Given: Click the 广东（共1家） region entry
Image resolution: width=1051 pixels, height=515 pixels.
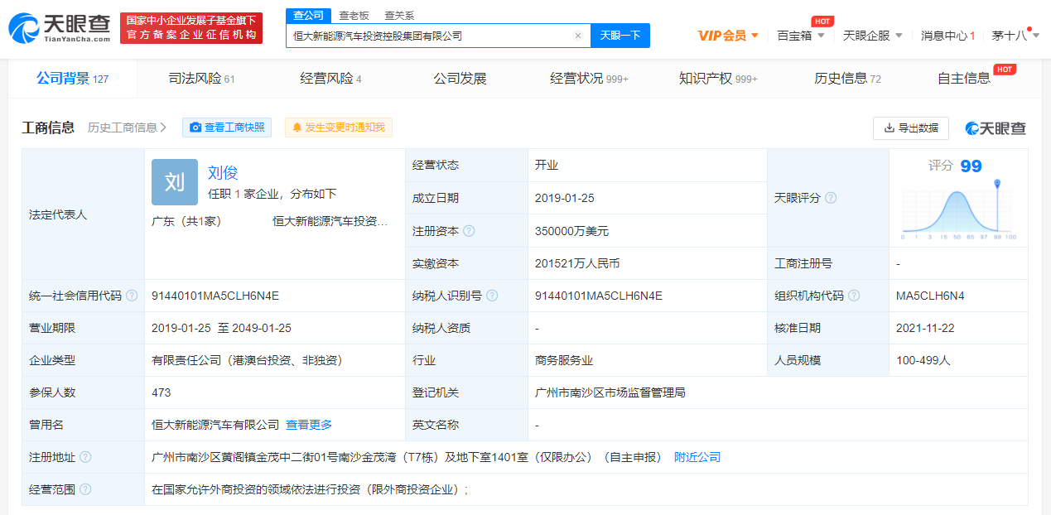Looking at the screenshot, I should [186, 221].
